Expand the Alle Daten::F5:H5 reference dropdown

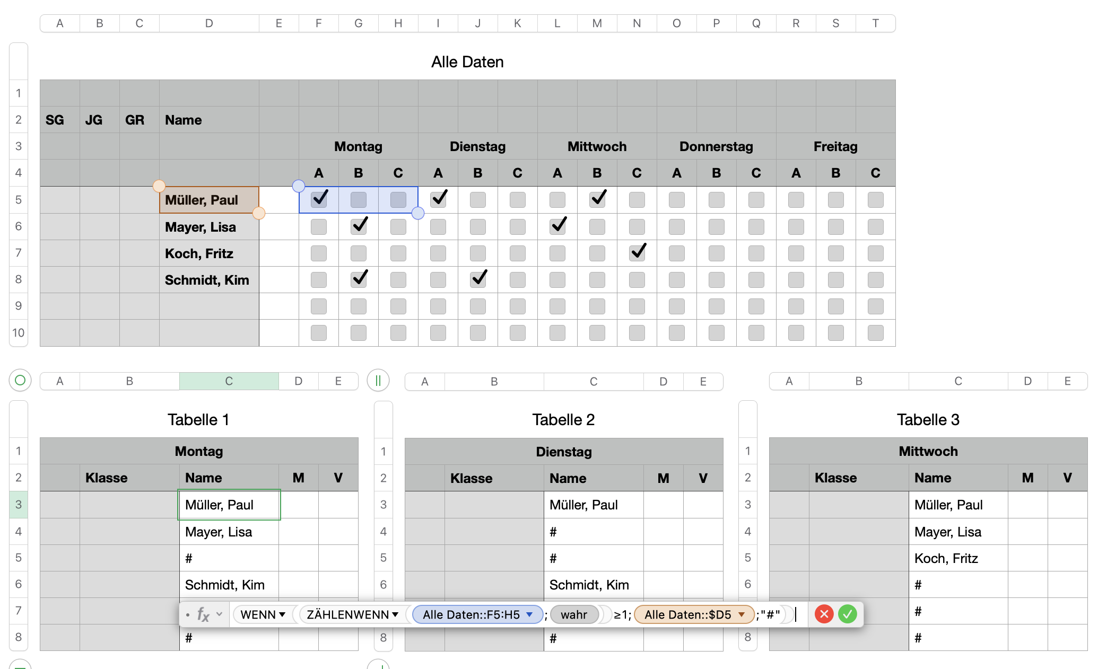(x=529, y=615)
